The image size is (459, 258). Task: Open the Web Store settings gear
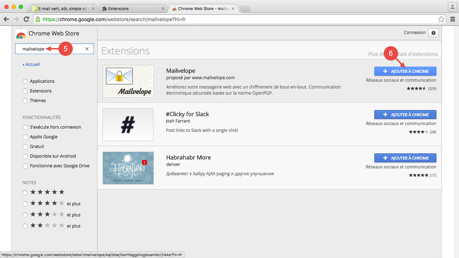click(x=433, y=33)
